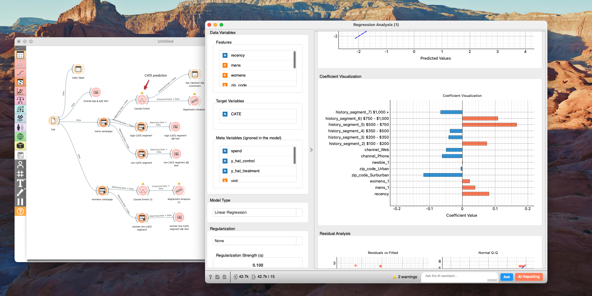Open the Regularization dropdown set to None

tap(257, 241)
